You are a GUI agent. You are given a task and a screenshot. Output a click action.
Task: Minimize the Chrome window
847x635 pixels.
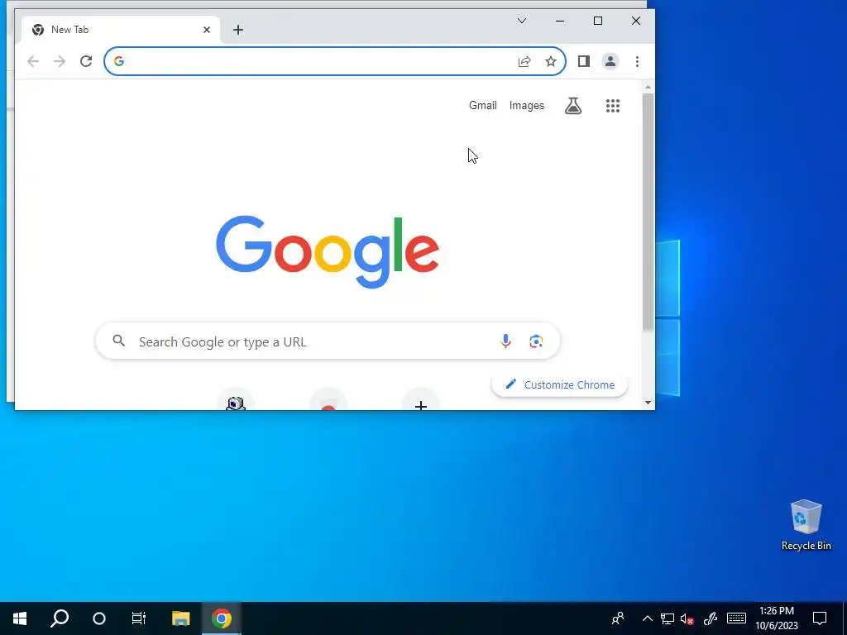(560, 21)
